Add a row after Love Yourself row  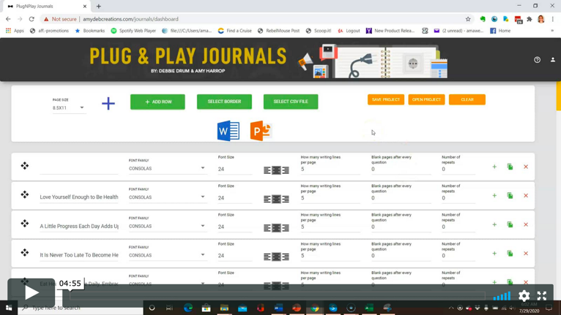[494, 196]
